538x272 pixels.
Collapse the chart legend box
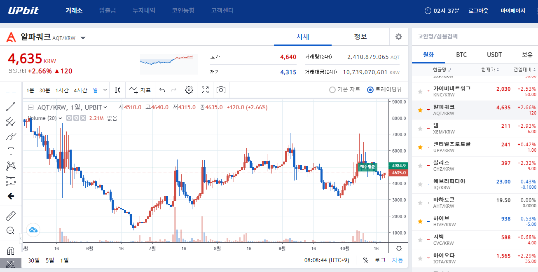click(x=30, y=107)
